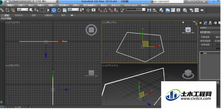Open the Motion command panel tab

pyautogui.click(x=215, y=23)
